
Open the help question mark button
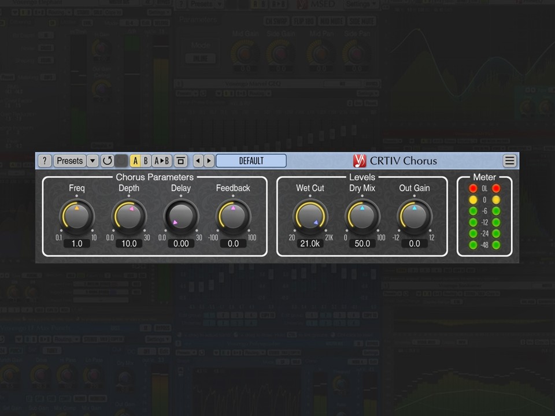pos(45,161)
